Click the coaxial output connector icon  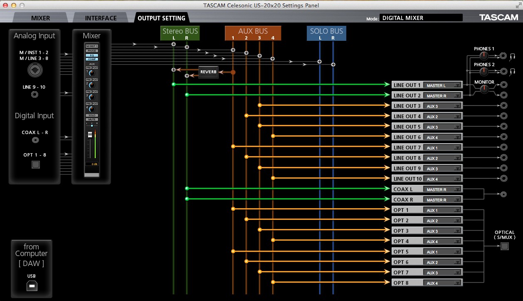pos(504,194)
